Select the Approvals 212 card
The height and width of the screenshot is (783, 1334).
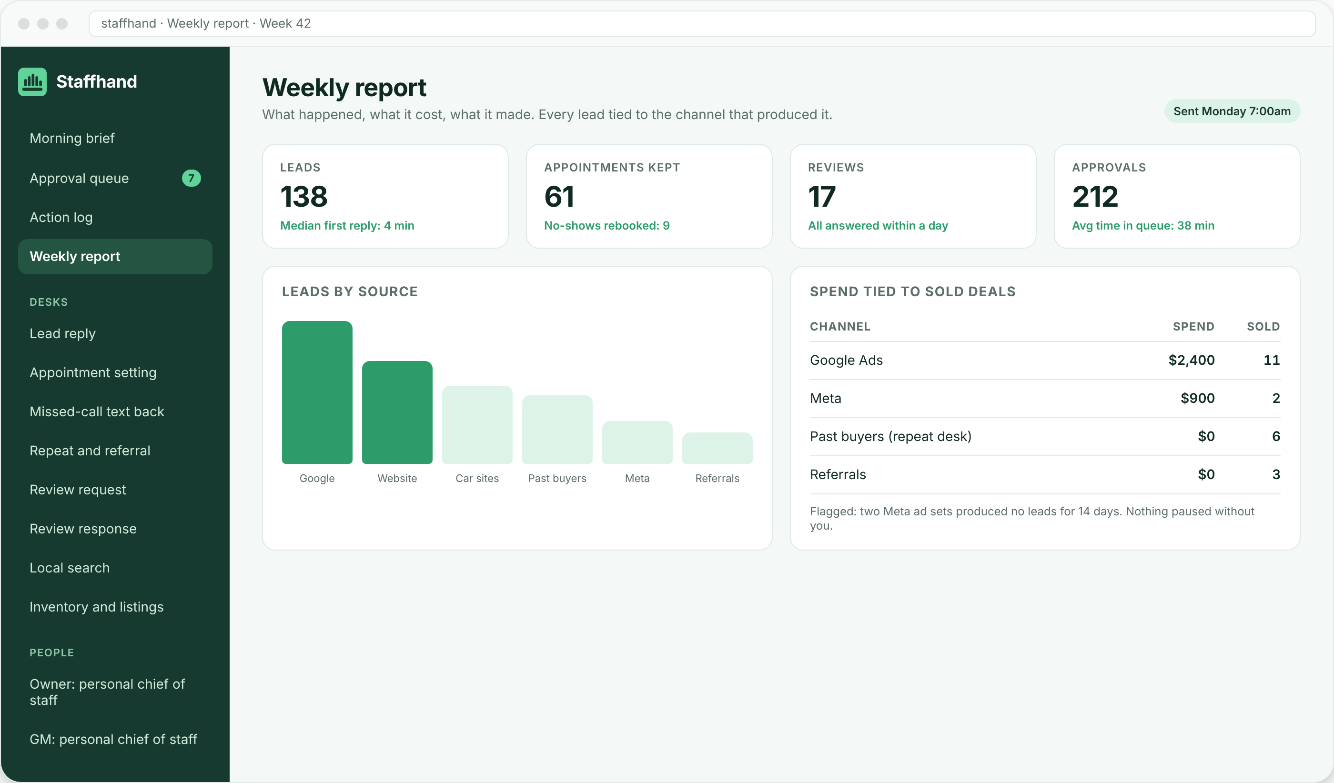pyautogui.click(x=1177, y=196)
